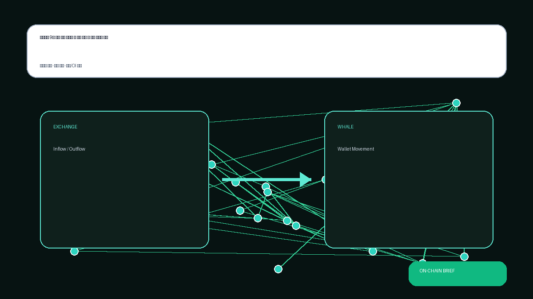
Task: Click the ON-CHAIN BRIEF button
Action: pyautogui.click(x=457, y=274)
